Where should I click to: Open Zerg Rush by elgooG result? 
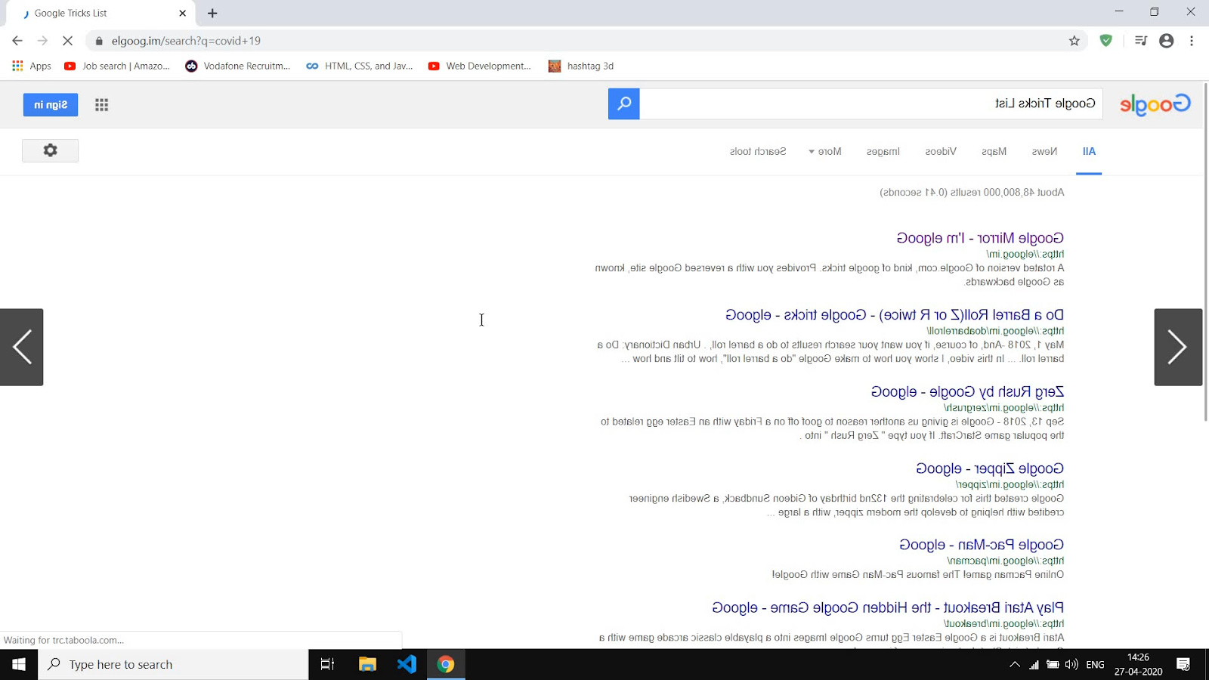point(967,391)
